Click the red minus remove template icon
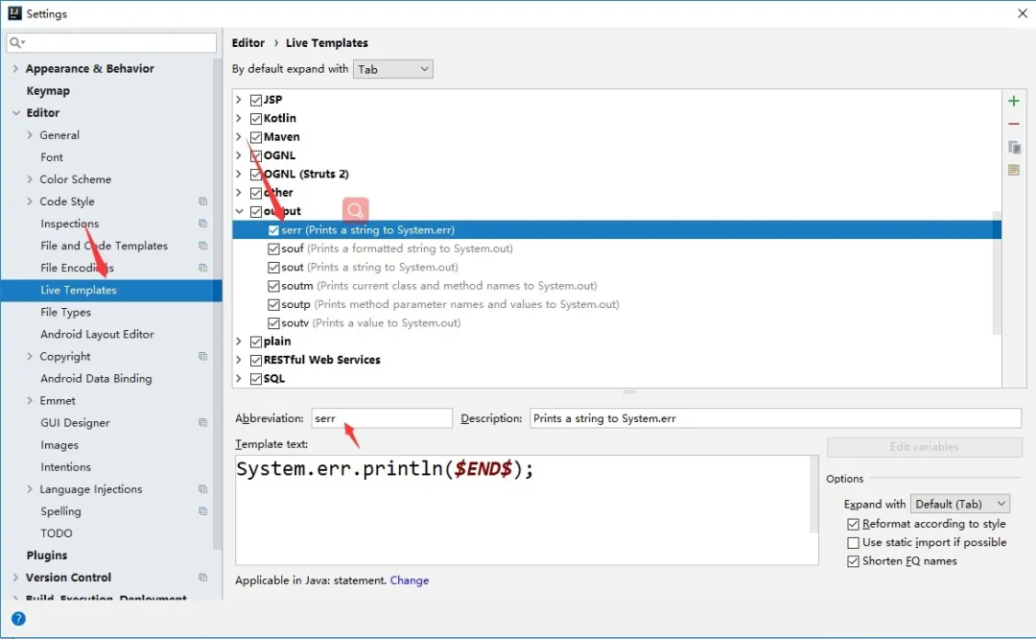 pyautogui.click(x=1014, y=125)
